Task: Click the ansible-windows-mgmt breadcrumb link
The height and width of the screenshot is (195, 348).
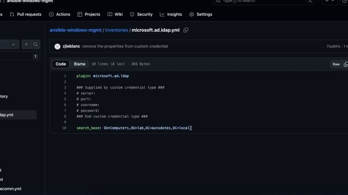Action: point(76,30)
